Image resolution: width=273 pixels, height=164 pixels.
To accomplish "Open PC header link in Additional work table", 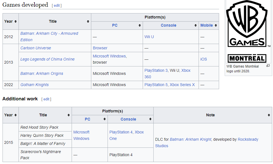I will (x=87, y=119).
